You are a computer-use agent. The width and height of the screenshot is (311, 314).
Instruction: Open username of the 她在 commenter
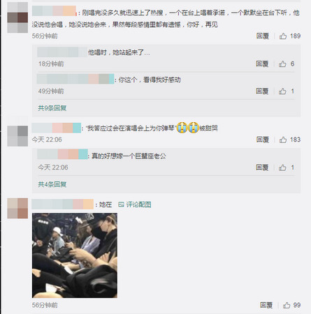[62, 204]
